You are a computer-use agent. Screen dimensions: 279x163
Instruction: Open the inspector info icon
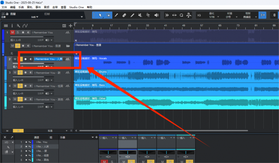pos(12,26)
